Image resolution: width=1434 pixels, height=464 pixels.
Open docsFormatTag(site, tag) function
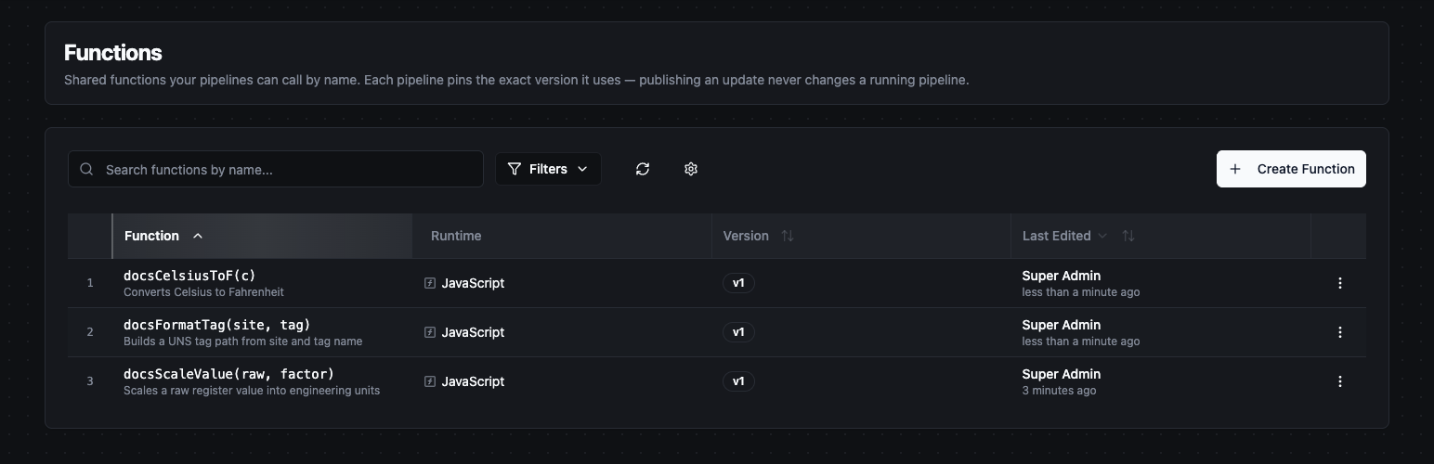tap(217, 325)
